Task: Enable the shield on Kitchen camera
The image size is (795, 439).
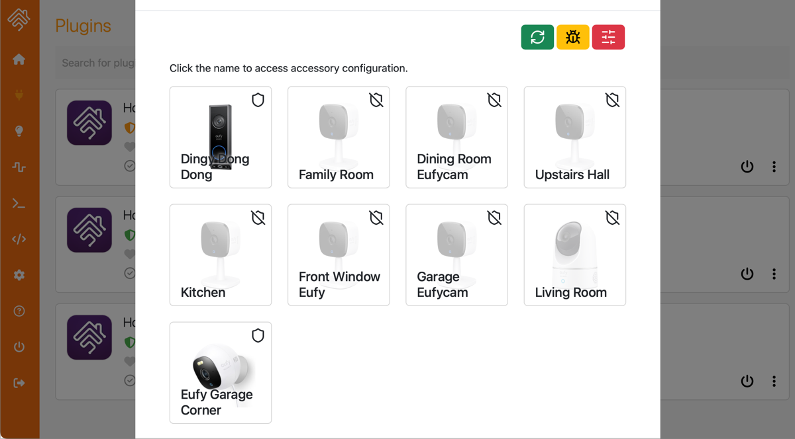Action: click(258, 217)
